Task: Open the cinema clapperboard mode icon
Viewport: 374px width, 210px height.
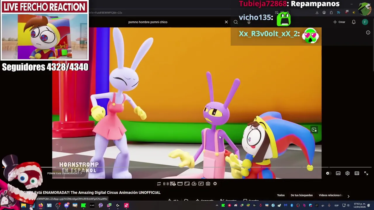Action: pyautogui.click(x=180, y=184)
